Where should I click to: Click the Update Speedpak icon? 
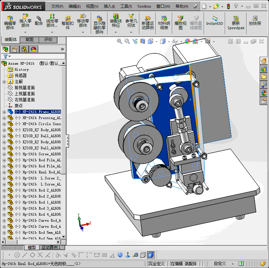click(236, 22)
